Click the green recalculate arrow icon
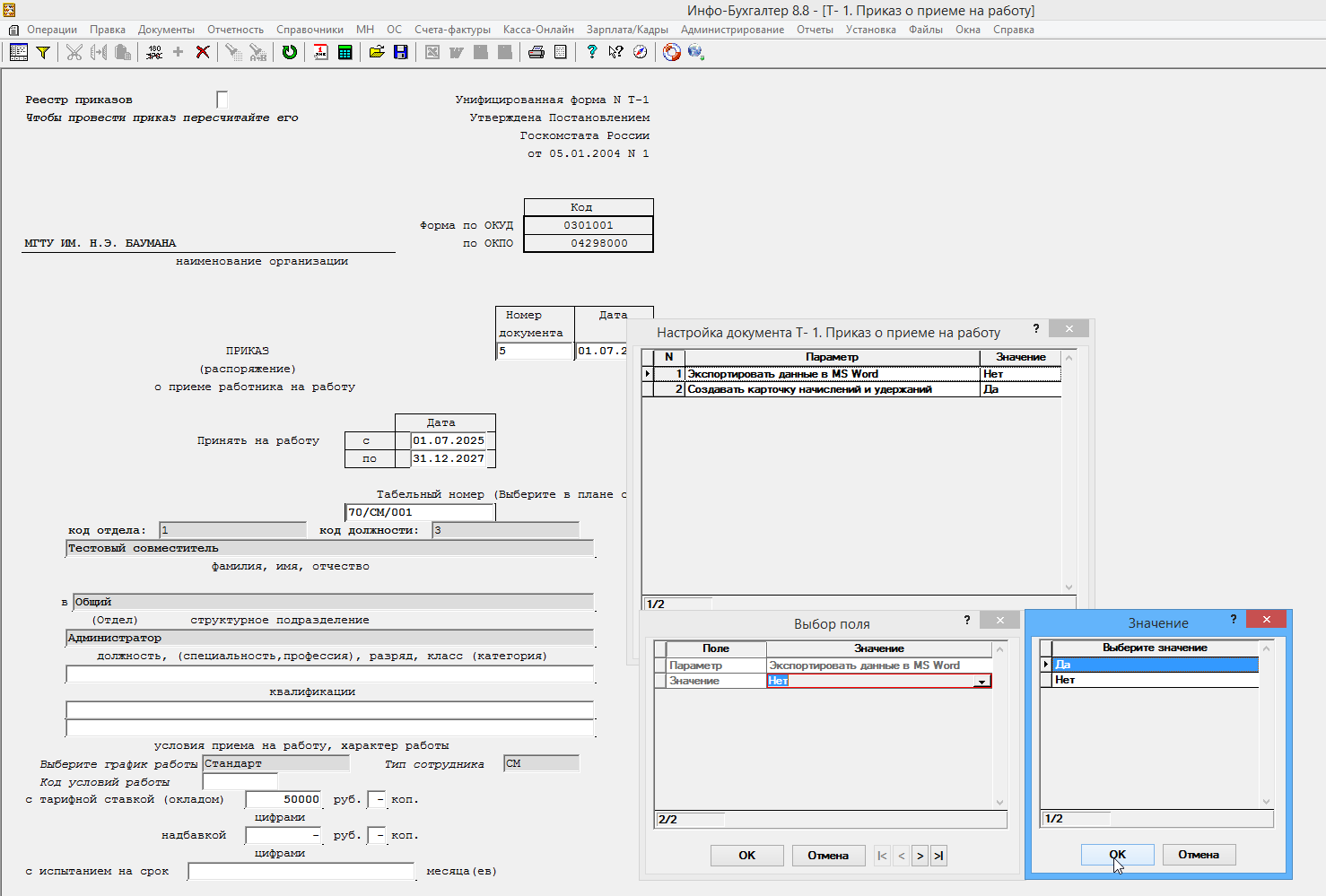Image resolution: width=1326 pixels, height=896 pixels. tap(290, 52)
